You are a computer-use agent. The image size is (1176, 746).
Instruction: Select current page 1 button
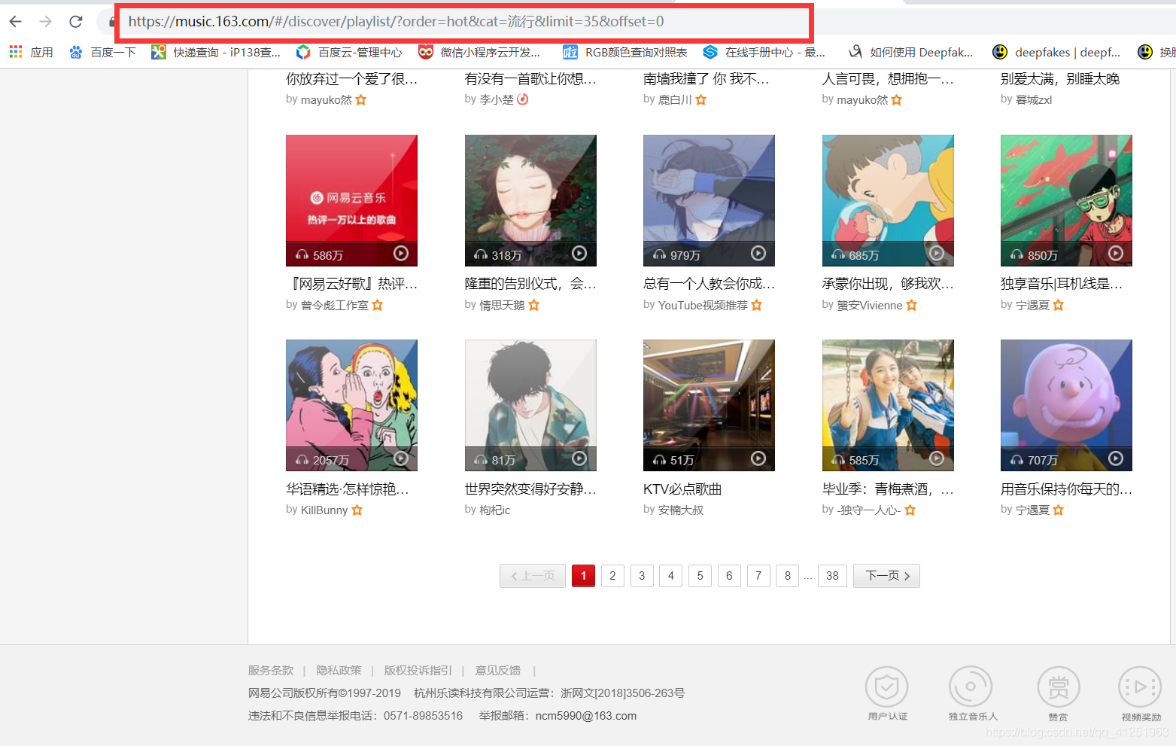pyautogui.click(x=583, y=576)
